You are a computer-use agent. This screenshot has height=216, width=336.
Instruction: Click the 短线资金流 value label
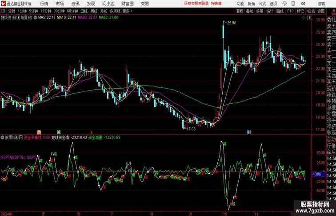[x=69, y=137]
